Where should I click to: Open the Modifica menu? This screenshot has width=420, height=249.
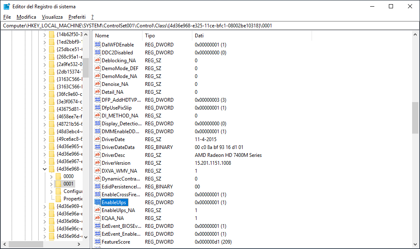26,17
